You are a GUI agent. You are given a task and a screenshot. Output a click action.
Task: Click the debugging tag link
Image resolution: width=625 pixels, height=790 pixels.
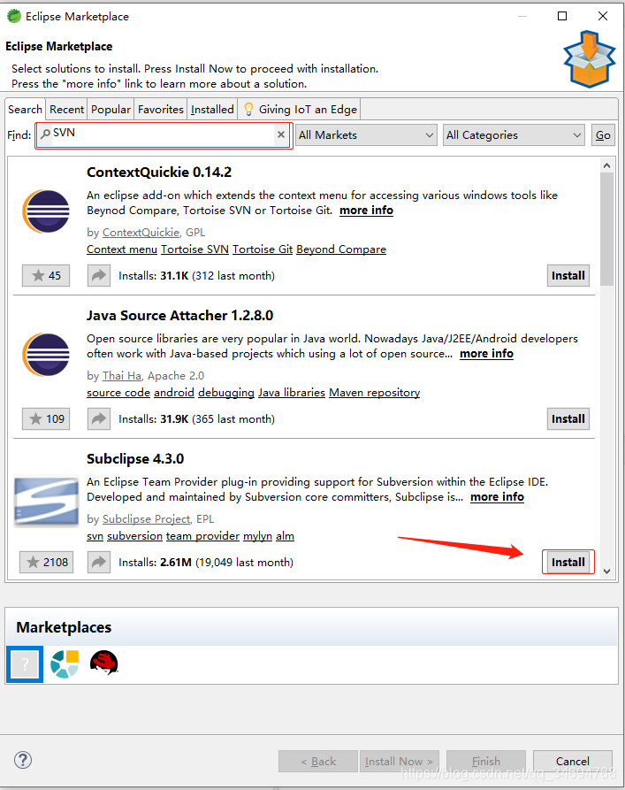coord(226,393)
